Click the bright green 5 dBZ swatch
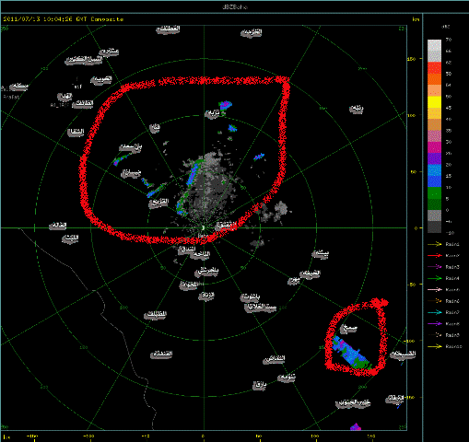The height and width of the screenshot is (442, 469). pyautogui.click(x=434, y=193)
